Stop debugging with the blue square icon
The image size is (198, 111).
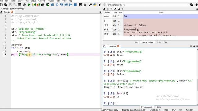coord(75,5)
